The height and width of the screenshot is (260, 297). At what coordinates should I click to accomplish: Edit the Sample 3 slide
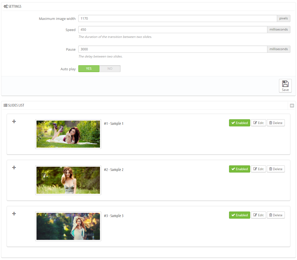coord(259,215)
